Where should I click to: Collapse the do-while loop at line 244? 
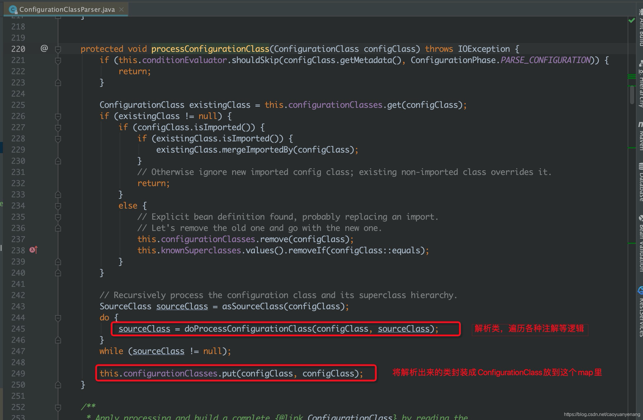(58, 318)
